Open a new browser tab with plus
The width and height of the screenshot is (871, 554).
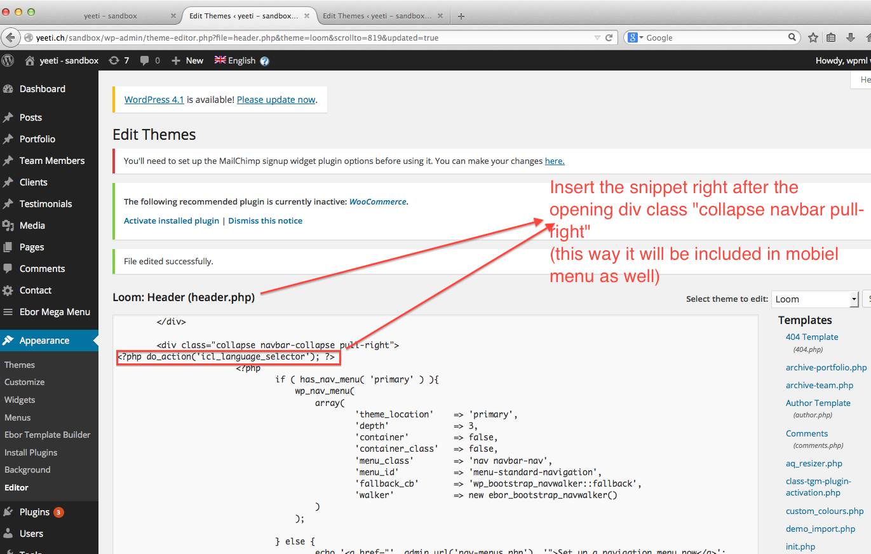[461, 16]
